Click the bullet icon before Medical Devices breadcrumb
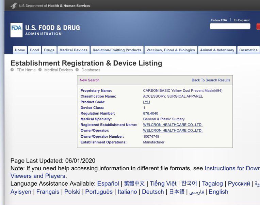 (x=40, y=70)
